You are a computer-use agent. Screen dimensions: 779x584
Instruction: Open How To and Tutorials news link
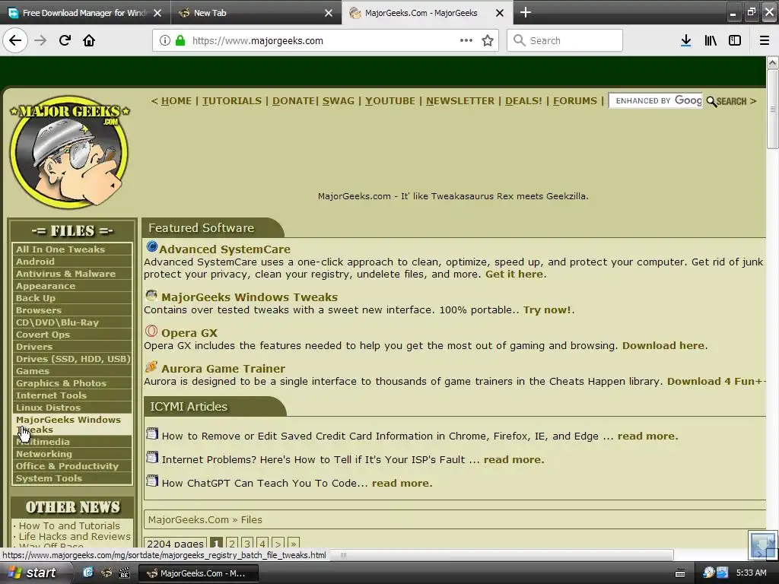[x=69, y=525]
